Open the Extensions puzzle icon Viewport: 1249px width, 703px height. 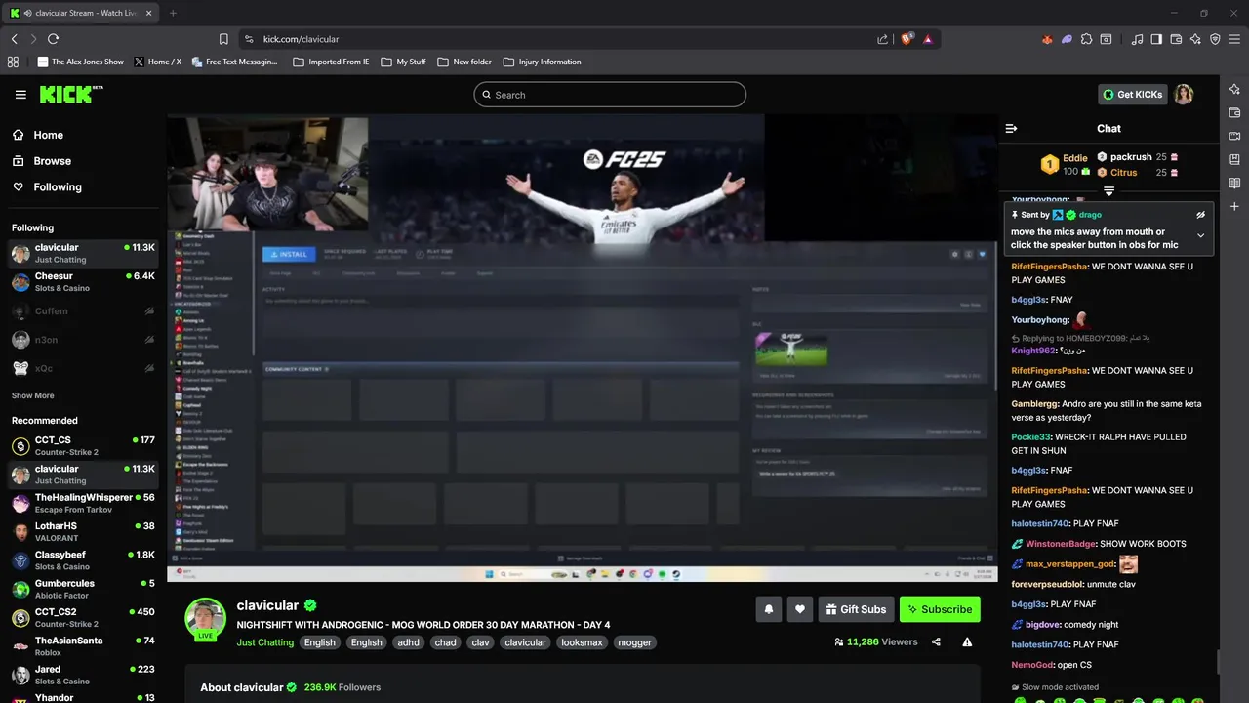[1086, 39]
